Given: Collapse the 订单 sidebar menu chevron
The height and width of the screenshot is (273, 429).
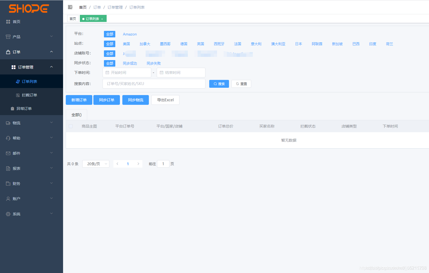Looking at the screenshot, I should tap(51, 51).
